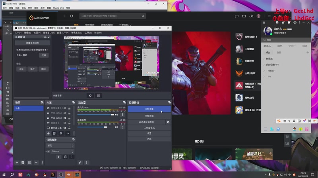The height and width of the screenshot is (178, 318).
Task: Expand 新朋友 group in QQ contacts
Action: tap(264, 59)
